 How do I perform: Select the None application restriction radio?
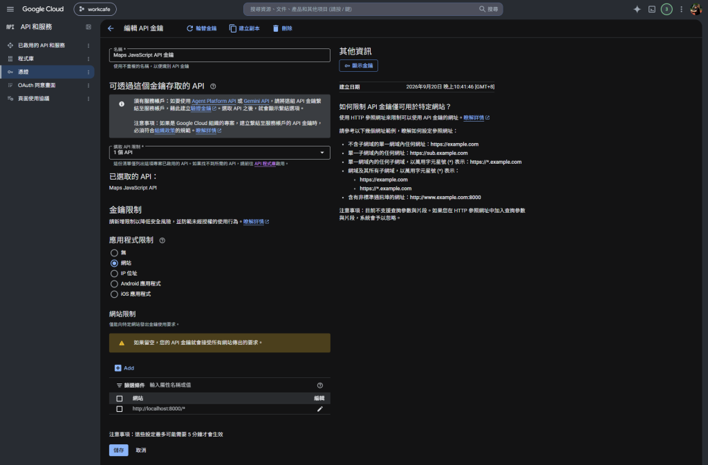[x=114, y=253]
